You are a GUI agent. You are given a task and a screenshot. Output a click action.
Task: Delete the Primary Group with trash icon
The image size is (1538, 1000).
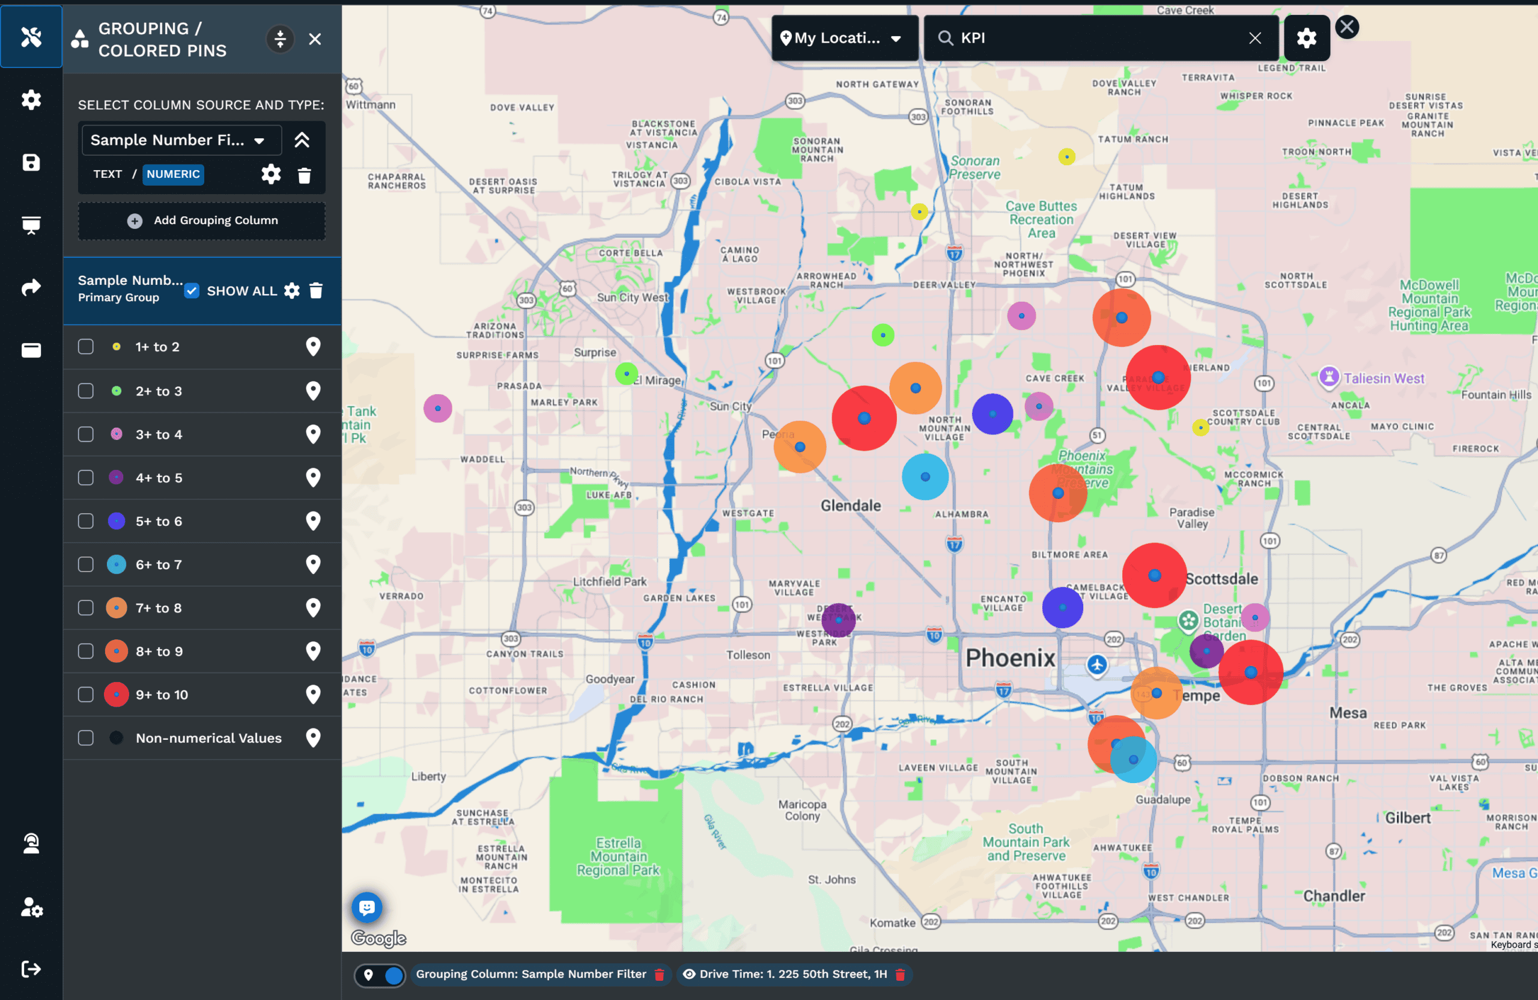[x=316, y=290]
